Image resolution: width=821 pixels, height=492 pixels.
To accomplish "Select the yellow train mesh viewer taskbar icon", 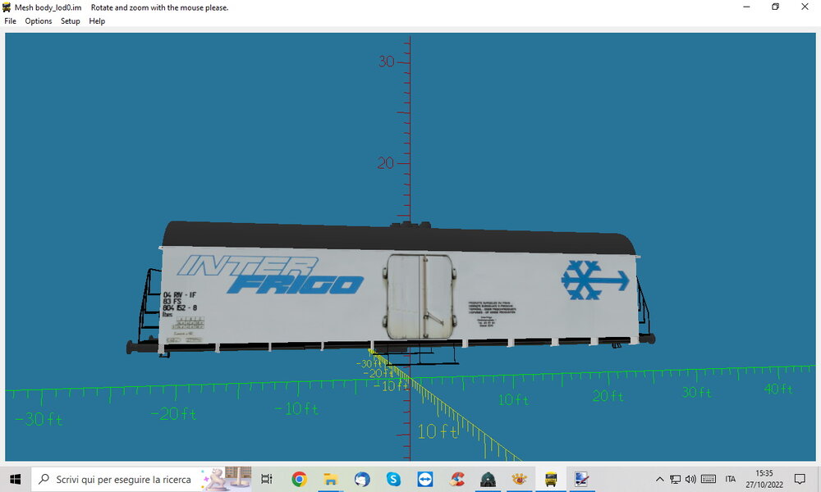I will tap(551, 479).
